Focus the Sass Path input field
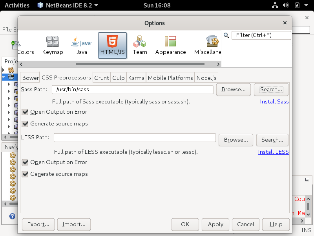Screen dimensions: 314x236 pos(133,90)
